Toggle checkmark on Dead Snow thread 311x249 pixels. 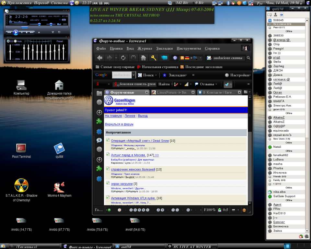pyautogui.click(x=108, y=140)
